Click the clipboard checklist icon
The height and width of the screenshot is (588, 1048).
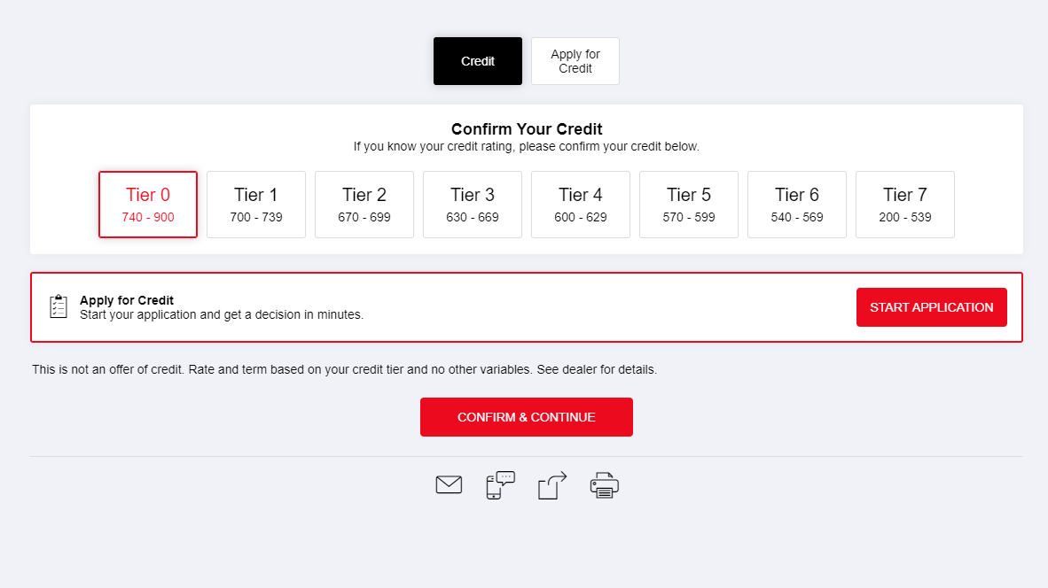click(59, 306)
